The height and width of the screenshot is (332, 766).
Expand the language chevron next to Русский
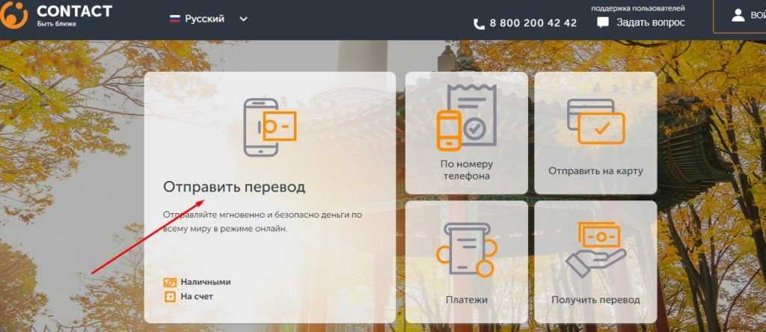243,19
